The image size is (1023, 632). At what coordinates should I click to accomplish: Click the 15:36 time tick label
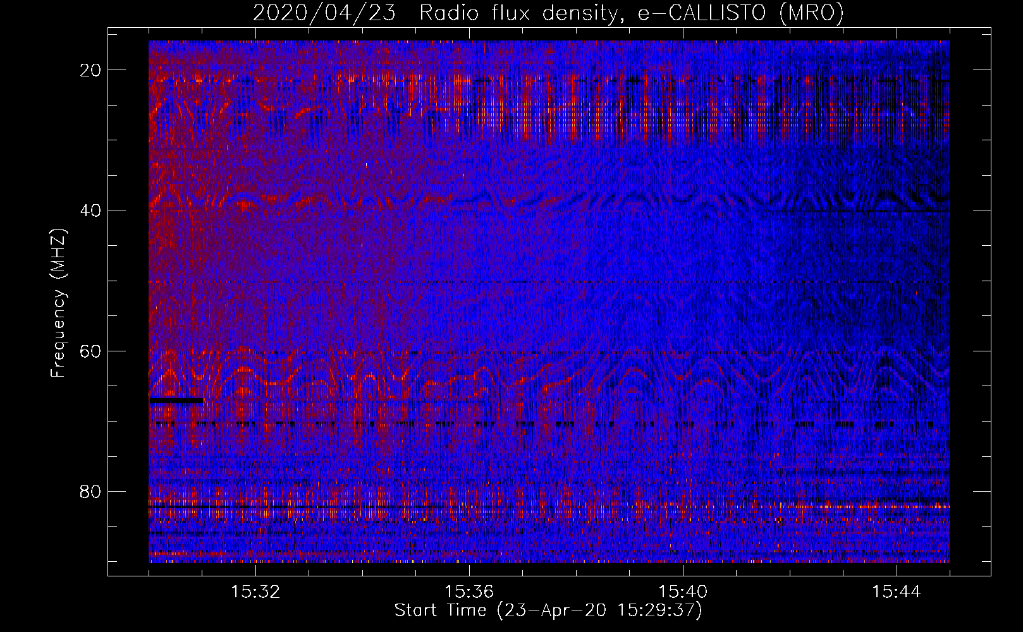click(x=469, y=592)
